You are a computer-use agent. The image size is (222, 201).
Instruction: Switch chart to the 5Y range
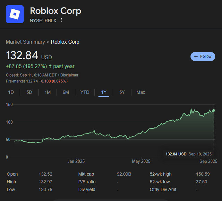click(x=122, y=92)
